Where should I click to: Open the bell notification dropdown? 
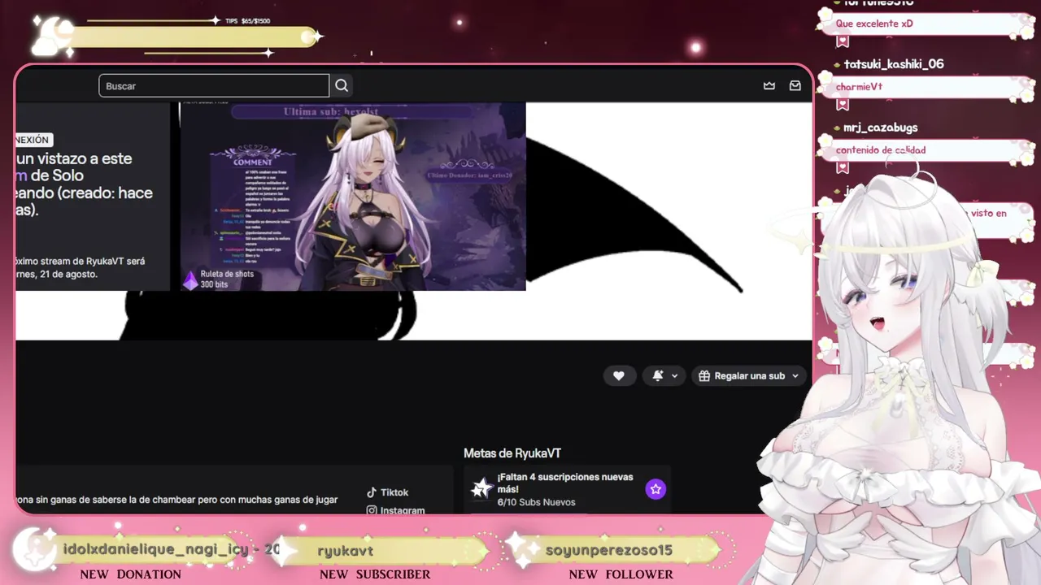pyautogui.click(x=664, y=375)
